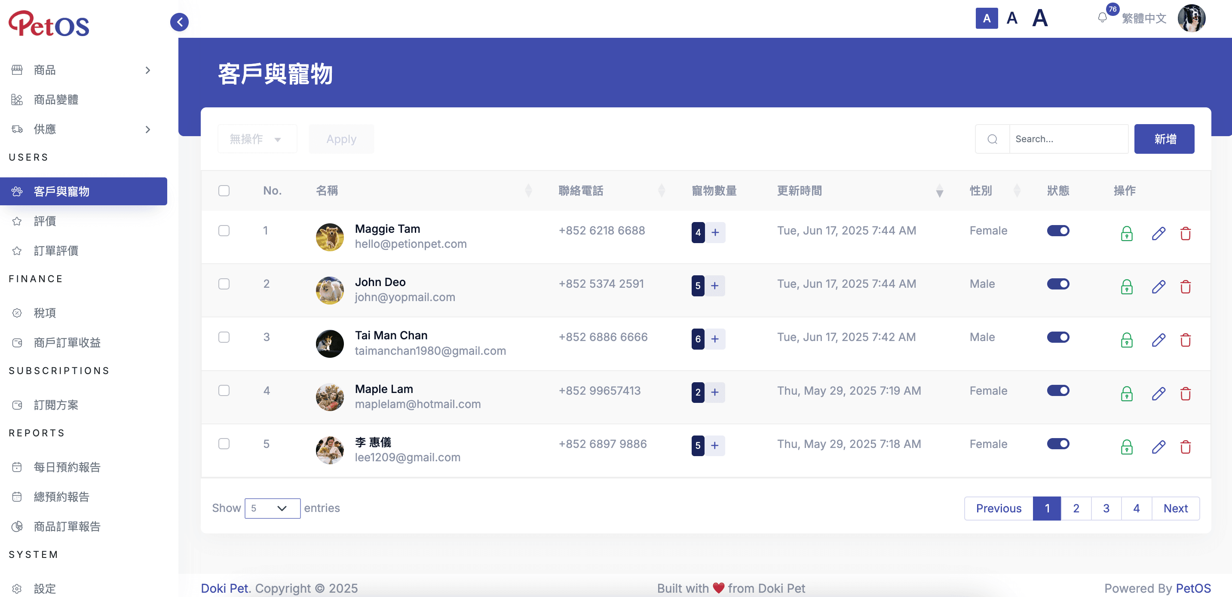Check the checkbox for the John Deo row
Screen dimensions: 1232x597
pyautogui.click(x=224, y=284)
